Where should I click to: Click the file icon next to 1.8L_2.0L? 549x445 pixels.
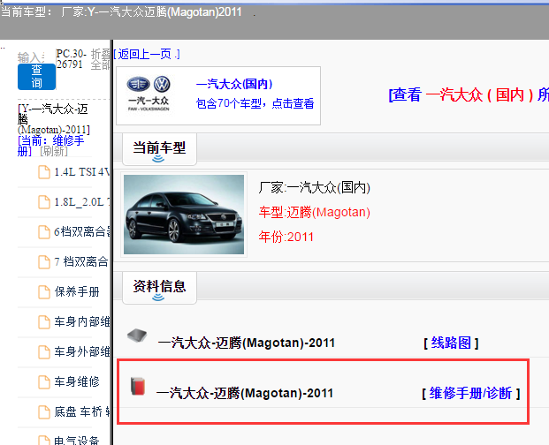pos(44,202)
